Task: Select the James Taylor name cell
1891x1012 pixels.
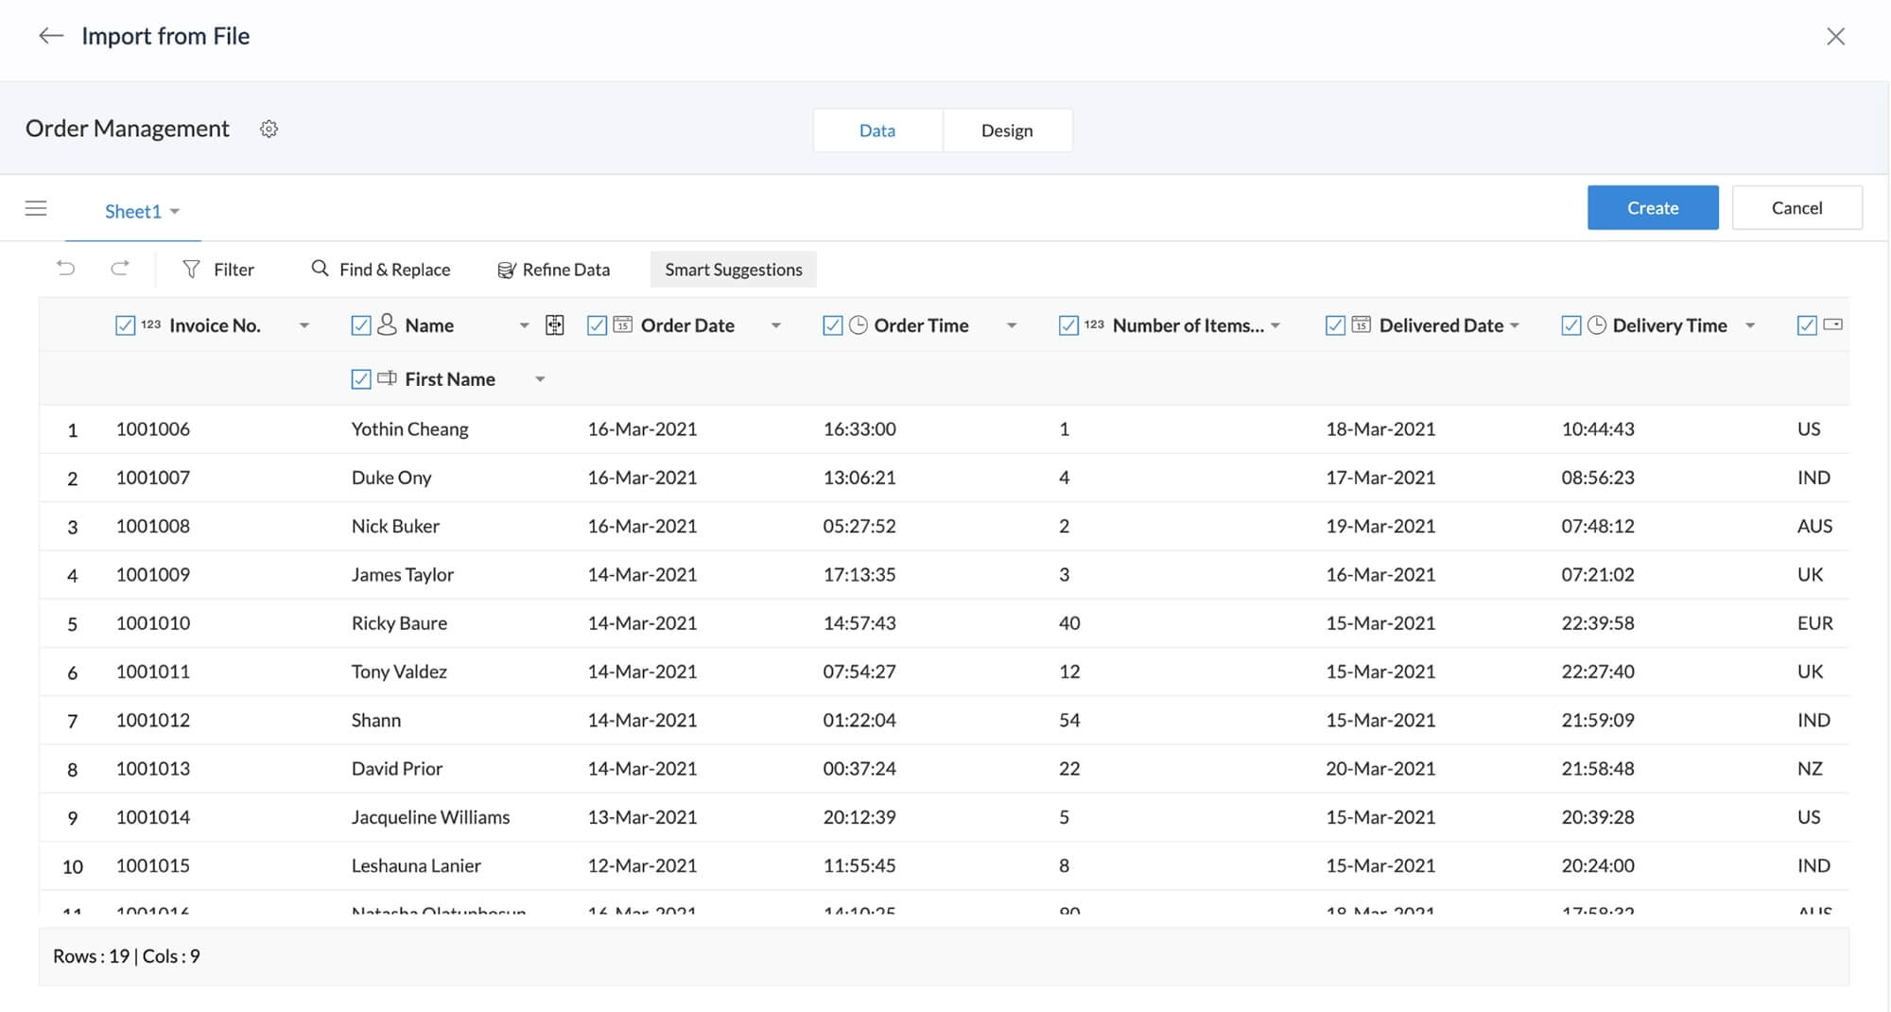Action: point(403,575)
